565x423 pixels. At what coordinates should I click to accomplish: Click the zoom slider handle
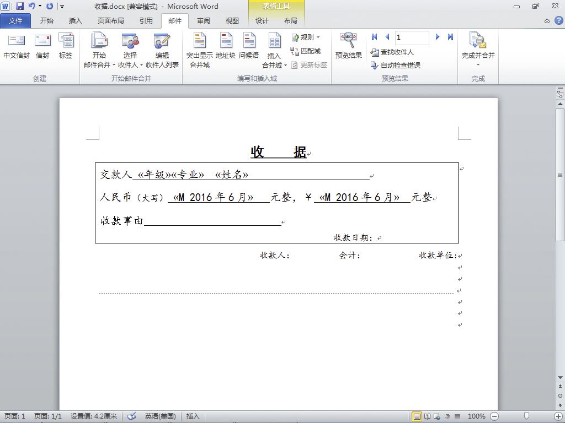click(526, 416)
